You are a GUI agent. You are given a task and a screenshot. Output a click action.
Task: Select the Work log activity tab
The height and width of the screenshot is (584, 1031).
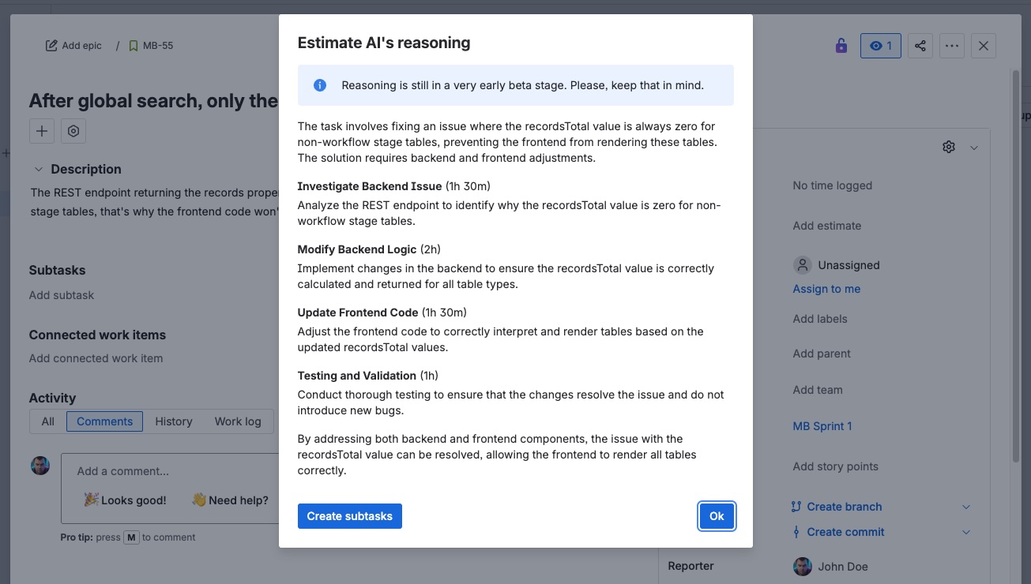[x=238, y=421]
